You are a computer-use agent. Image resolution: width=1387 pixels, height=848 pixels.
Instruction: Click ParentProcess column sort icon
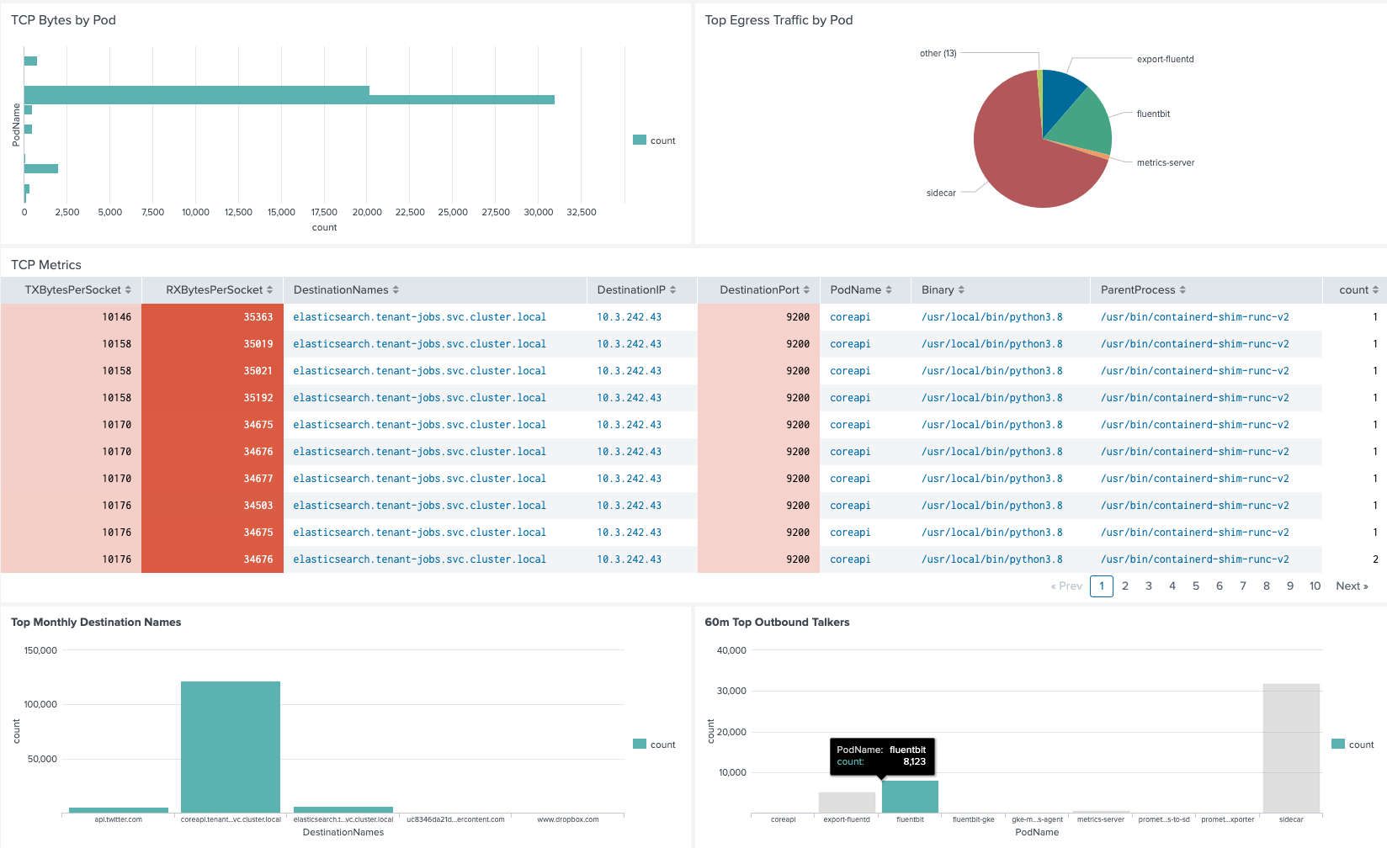coord(1182,290)
